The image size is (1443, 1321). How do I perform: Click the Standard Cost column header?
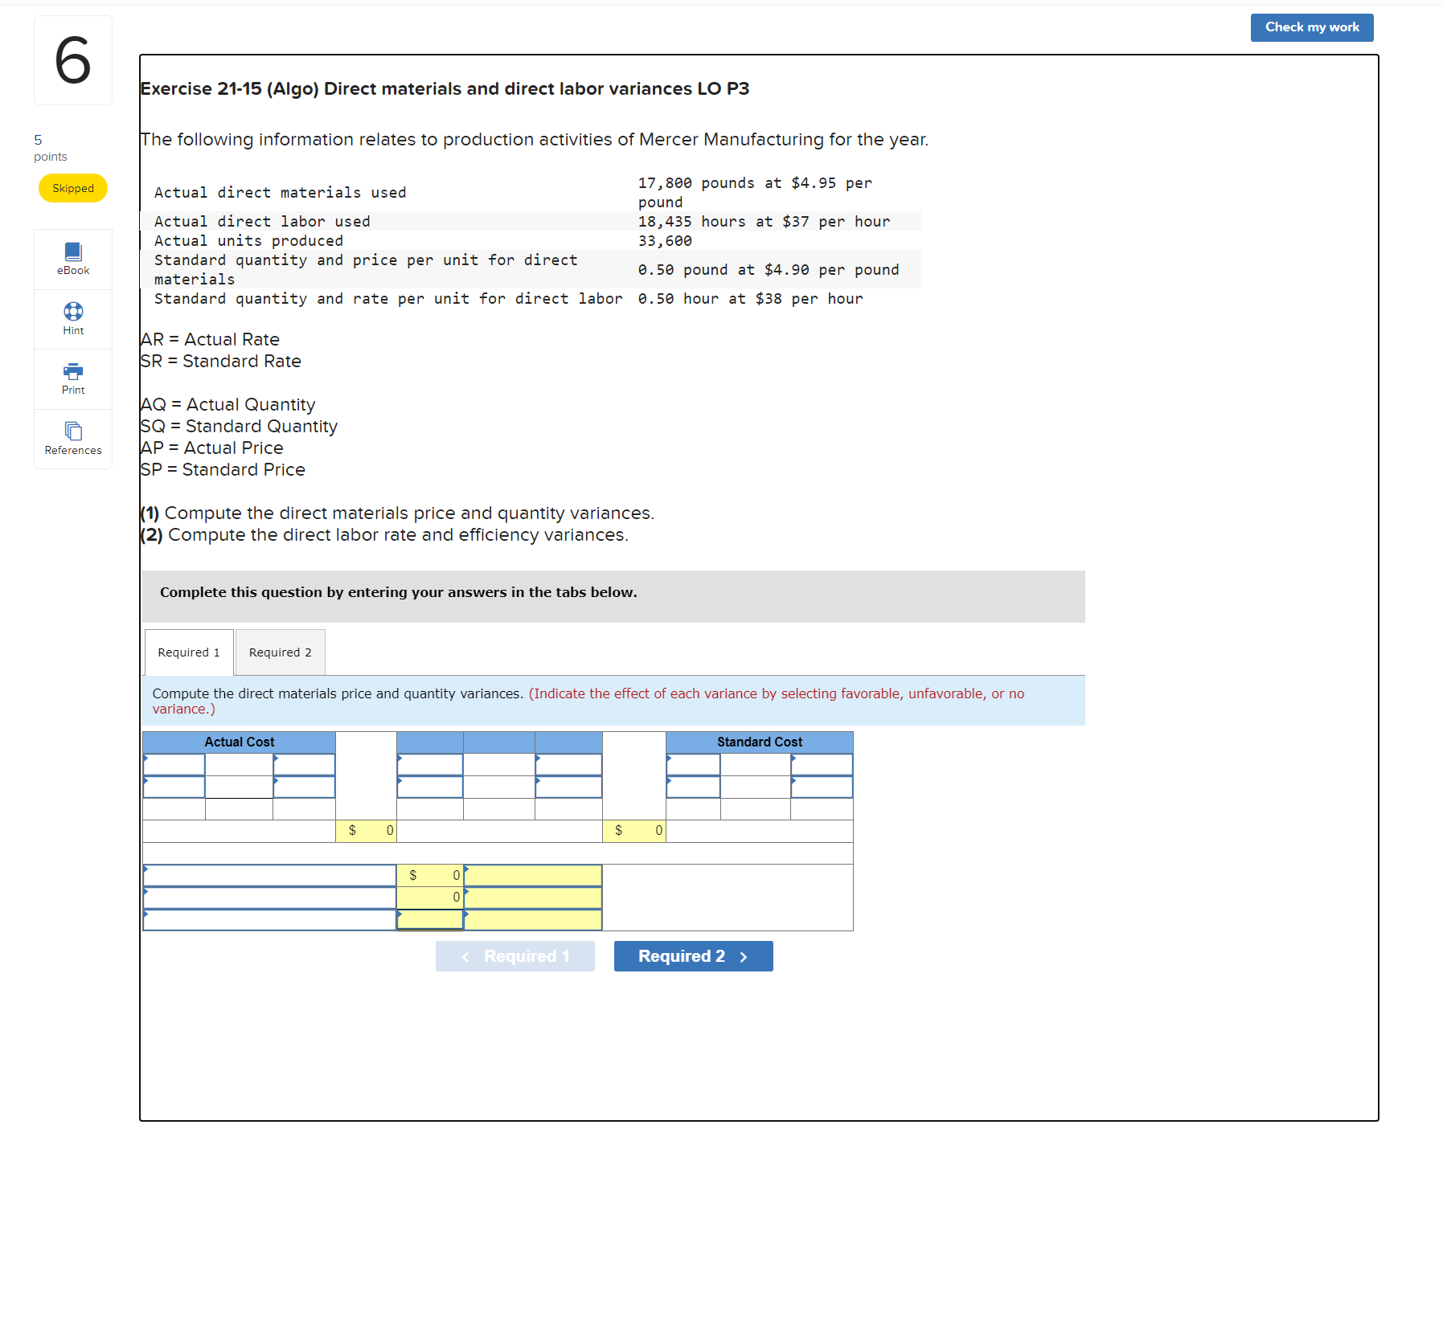(760, 742)
